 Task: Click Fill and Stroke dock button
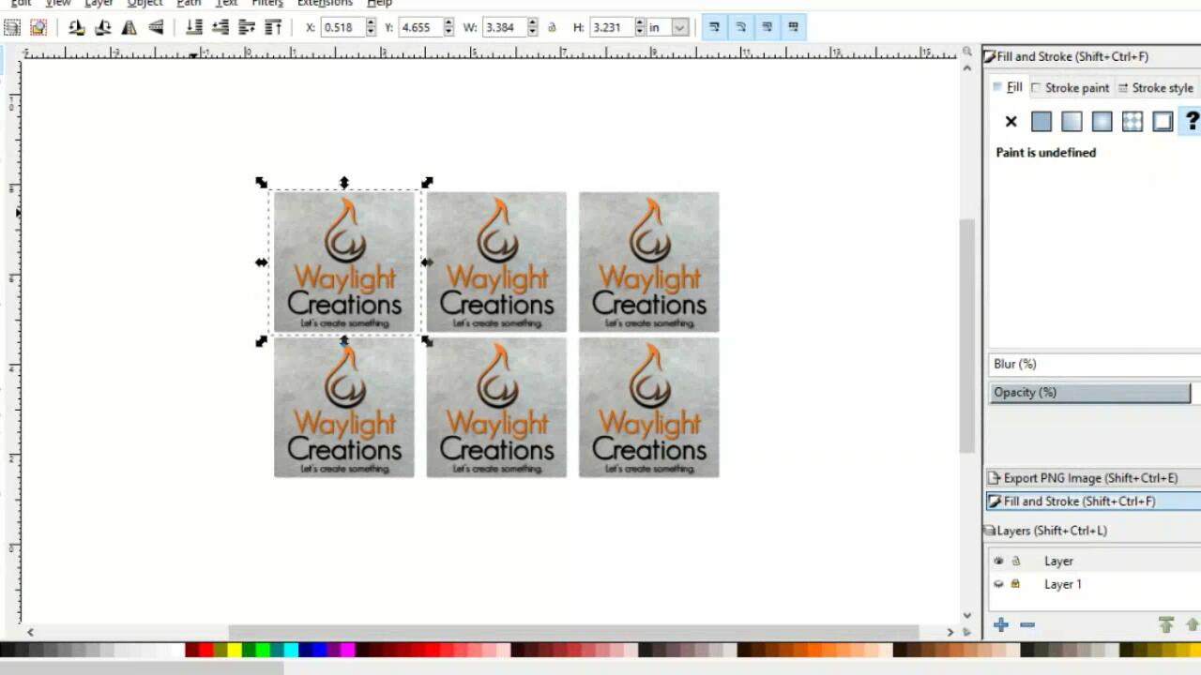(x=1093, y=501)
